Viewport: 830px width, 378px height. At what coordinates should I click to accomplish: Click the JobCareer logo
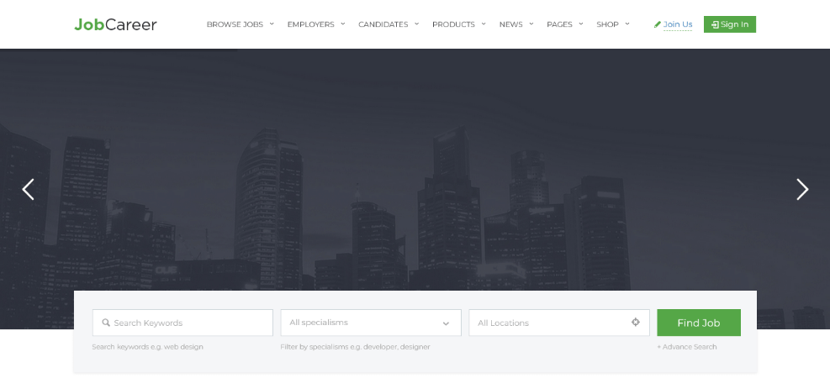pyautogui.click(x=115, y=24)
